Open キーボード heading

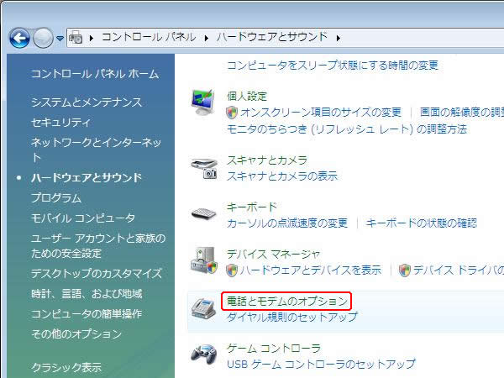click(x=252, y=207)
